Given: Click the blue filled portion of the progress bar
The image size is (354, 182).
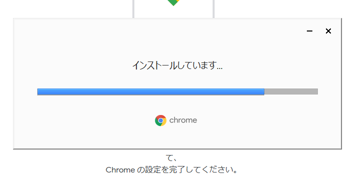Looking at the screenshot, I should coord(150,91).
